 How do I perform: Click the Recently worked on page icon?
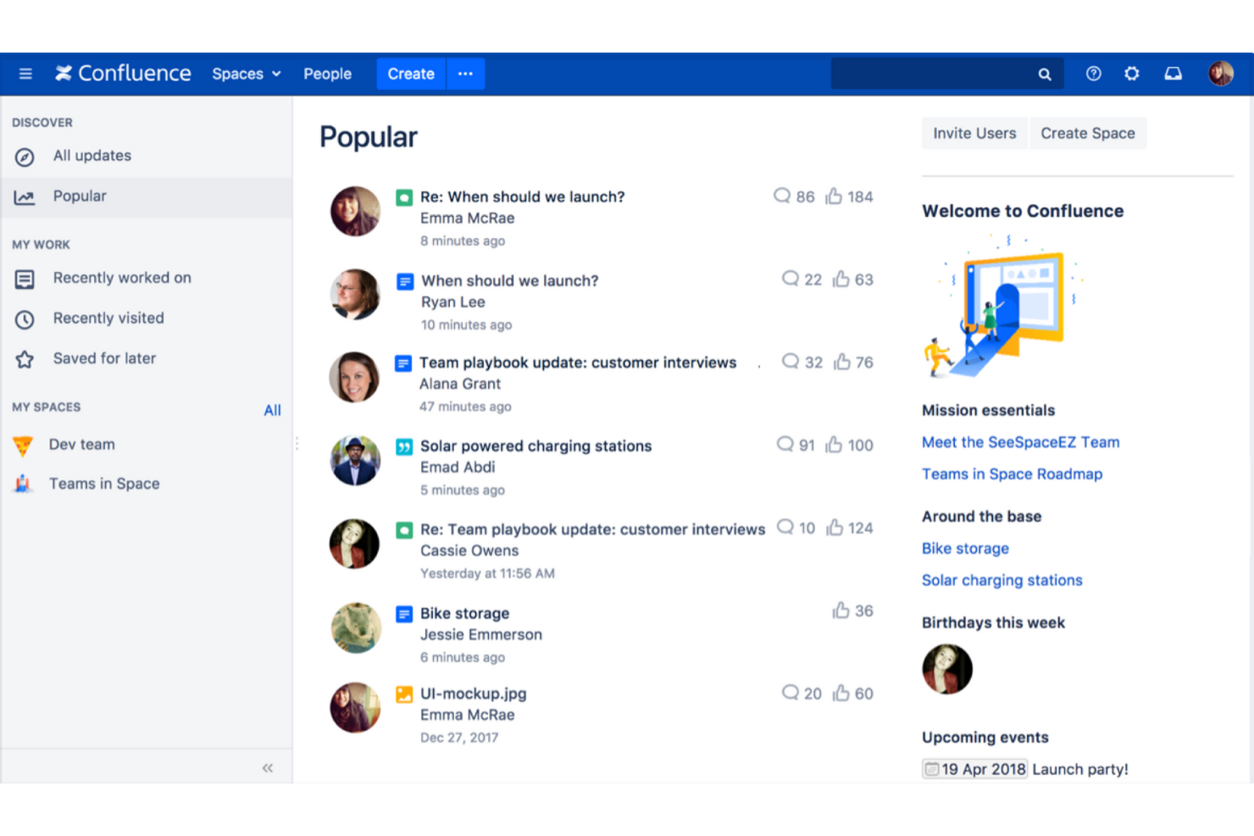coord(25,279)
